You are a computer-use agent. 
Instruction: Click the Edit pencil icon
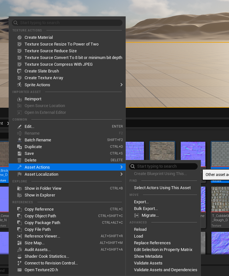(x=20, y=127)
